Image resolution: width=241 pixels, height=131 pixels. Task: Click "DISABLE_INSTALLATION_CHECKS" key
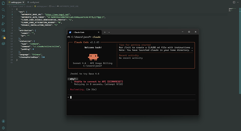click(37, 25)
